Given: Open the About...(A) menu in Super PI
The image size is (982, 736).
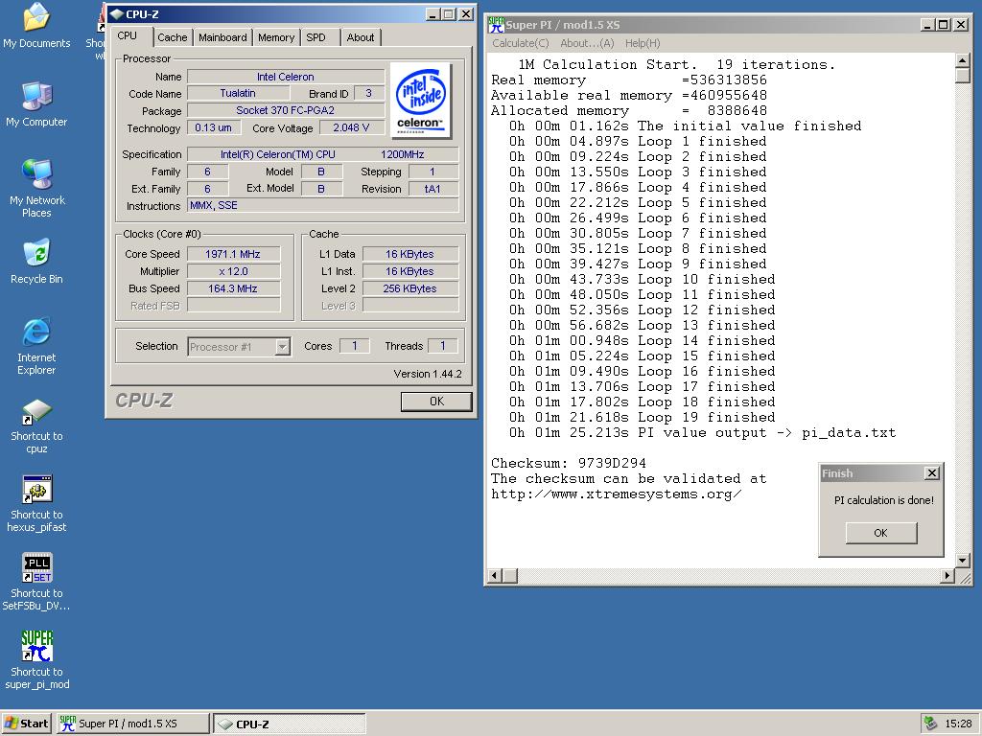Looking at the screenshot, I should tap(587, 43).
